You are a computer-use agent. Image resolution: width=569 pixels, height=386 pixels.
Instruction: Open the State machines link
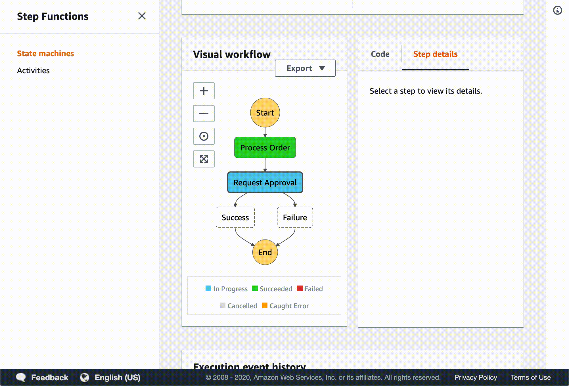(45, 53)
